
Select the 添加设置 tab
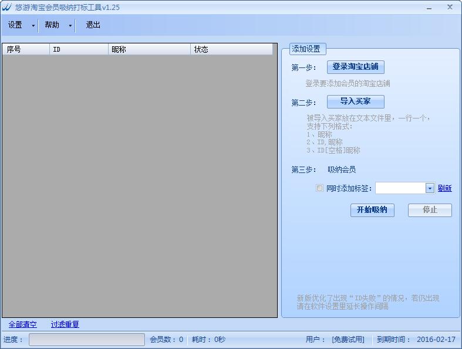pos(308,49)
